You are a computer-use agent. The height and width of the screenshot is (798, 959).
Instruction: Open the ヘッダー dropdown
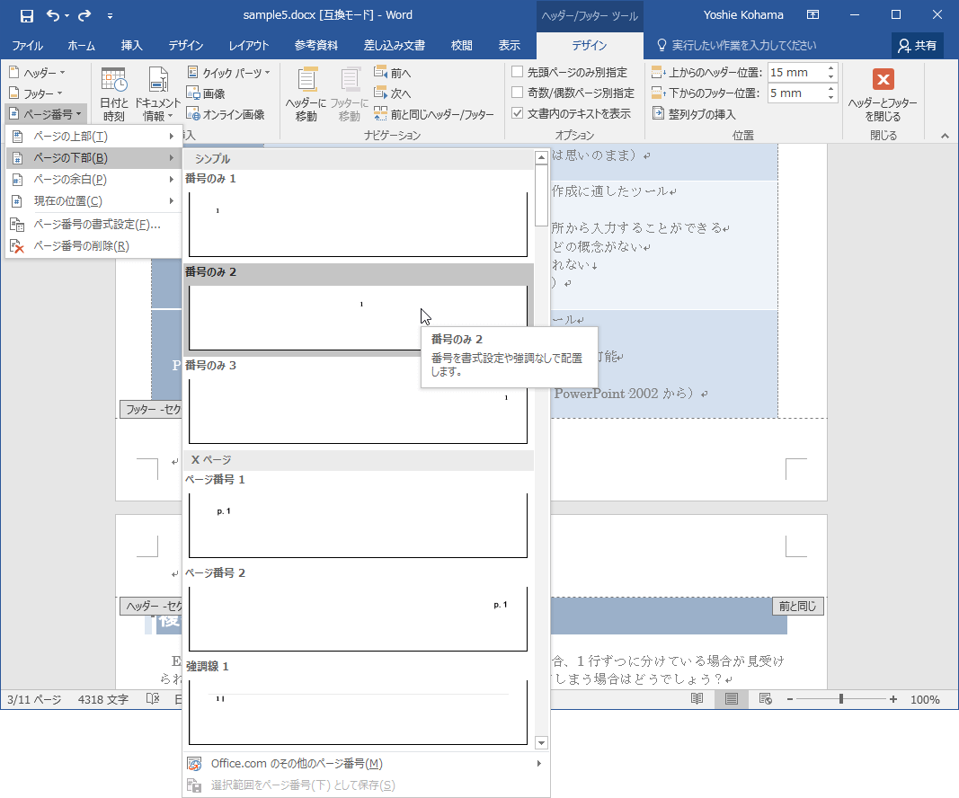(38, 73)
